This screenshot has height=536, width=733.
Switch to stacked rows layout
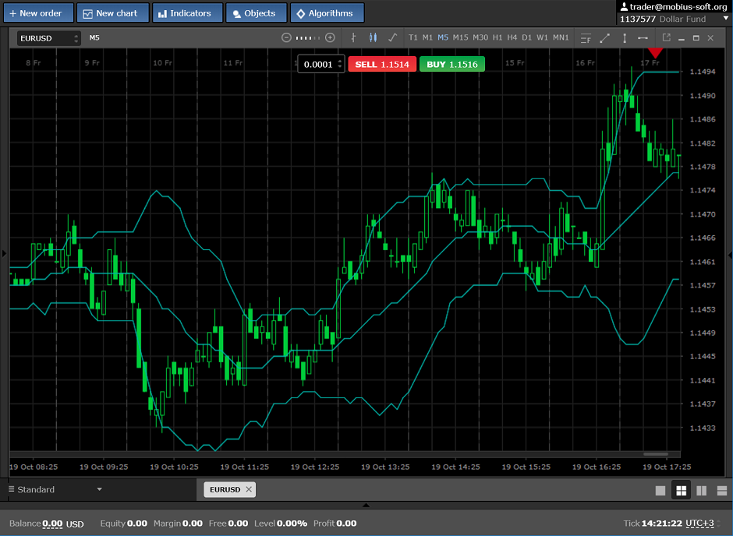coord(722,490)
